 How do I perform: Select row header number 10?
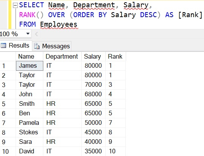(8, 151)
